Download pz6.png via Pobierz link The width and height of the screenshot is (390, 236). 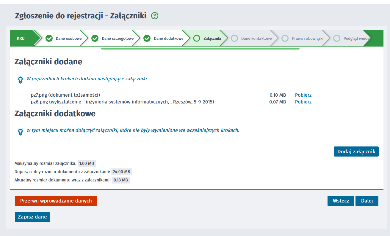[303, 102]
